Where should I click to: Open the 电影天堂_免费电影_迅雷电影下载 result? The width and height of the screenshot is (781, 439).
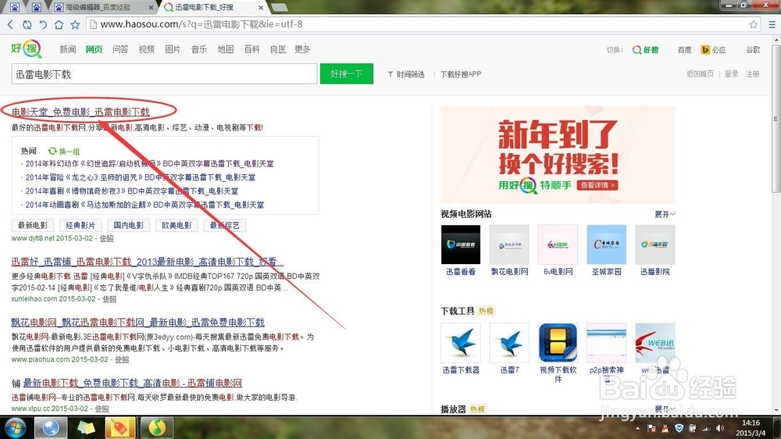click(x=80, y=112)
